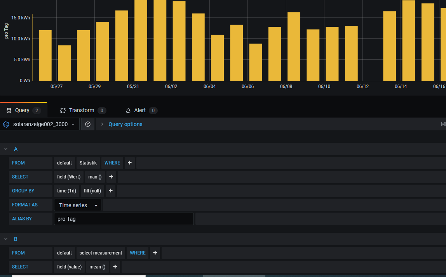446x277 pixels.
Task: Open solaranzeige002_3000 data source dropdown
Action: pos(40,124)
